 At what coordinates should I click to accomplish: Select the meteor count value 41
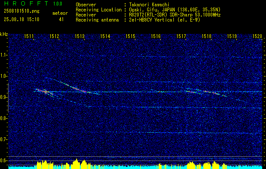tap(61, 19)
